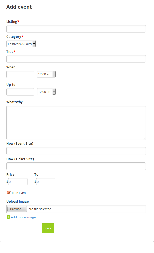Click the When date field

click(20, 74)
